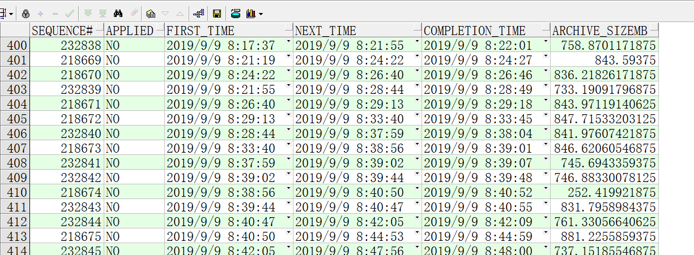The height and width of the screenshot is (255, 694).
Task: Click sequence cell 232838
Action: click(67, 45)
